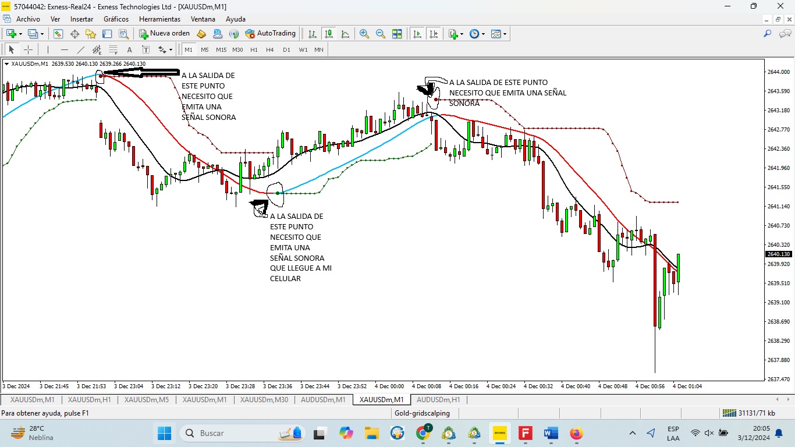This screenshot has height=447, width=795.
Task: Launch the Strategy Tester
Action: coord(124,34)
